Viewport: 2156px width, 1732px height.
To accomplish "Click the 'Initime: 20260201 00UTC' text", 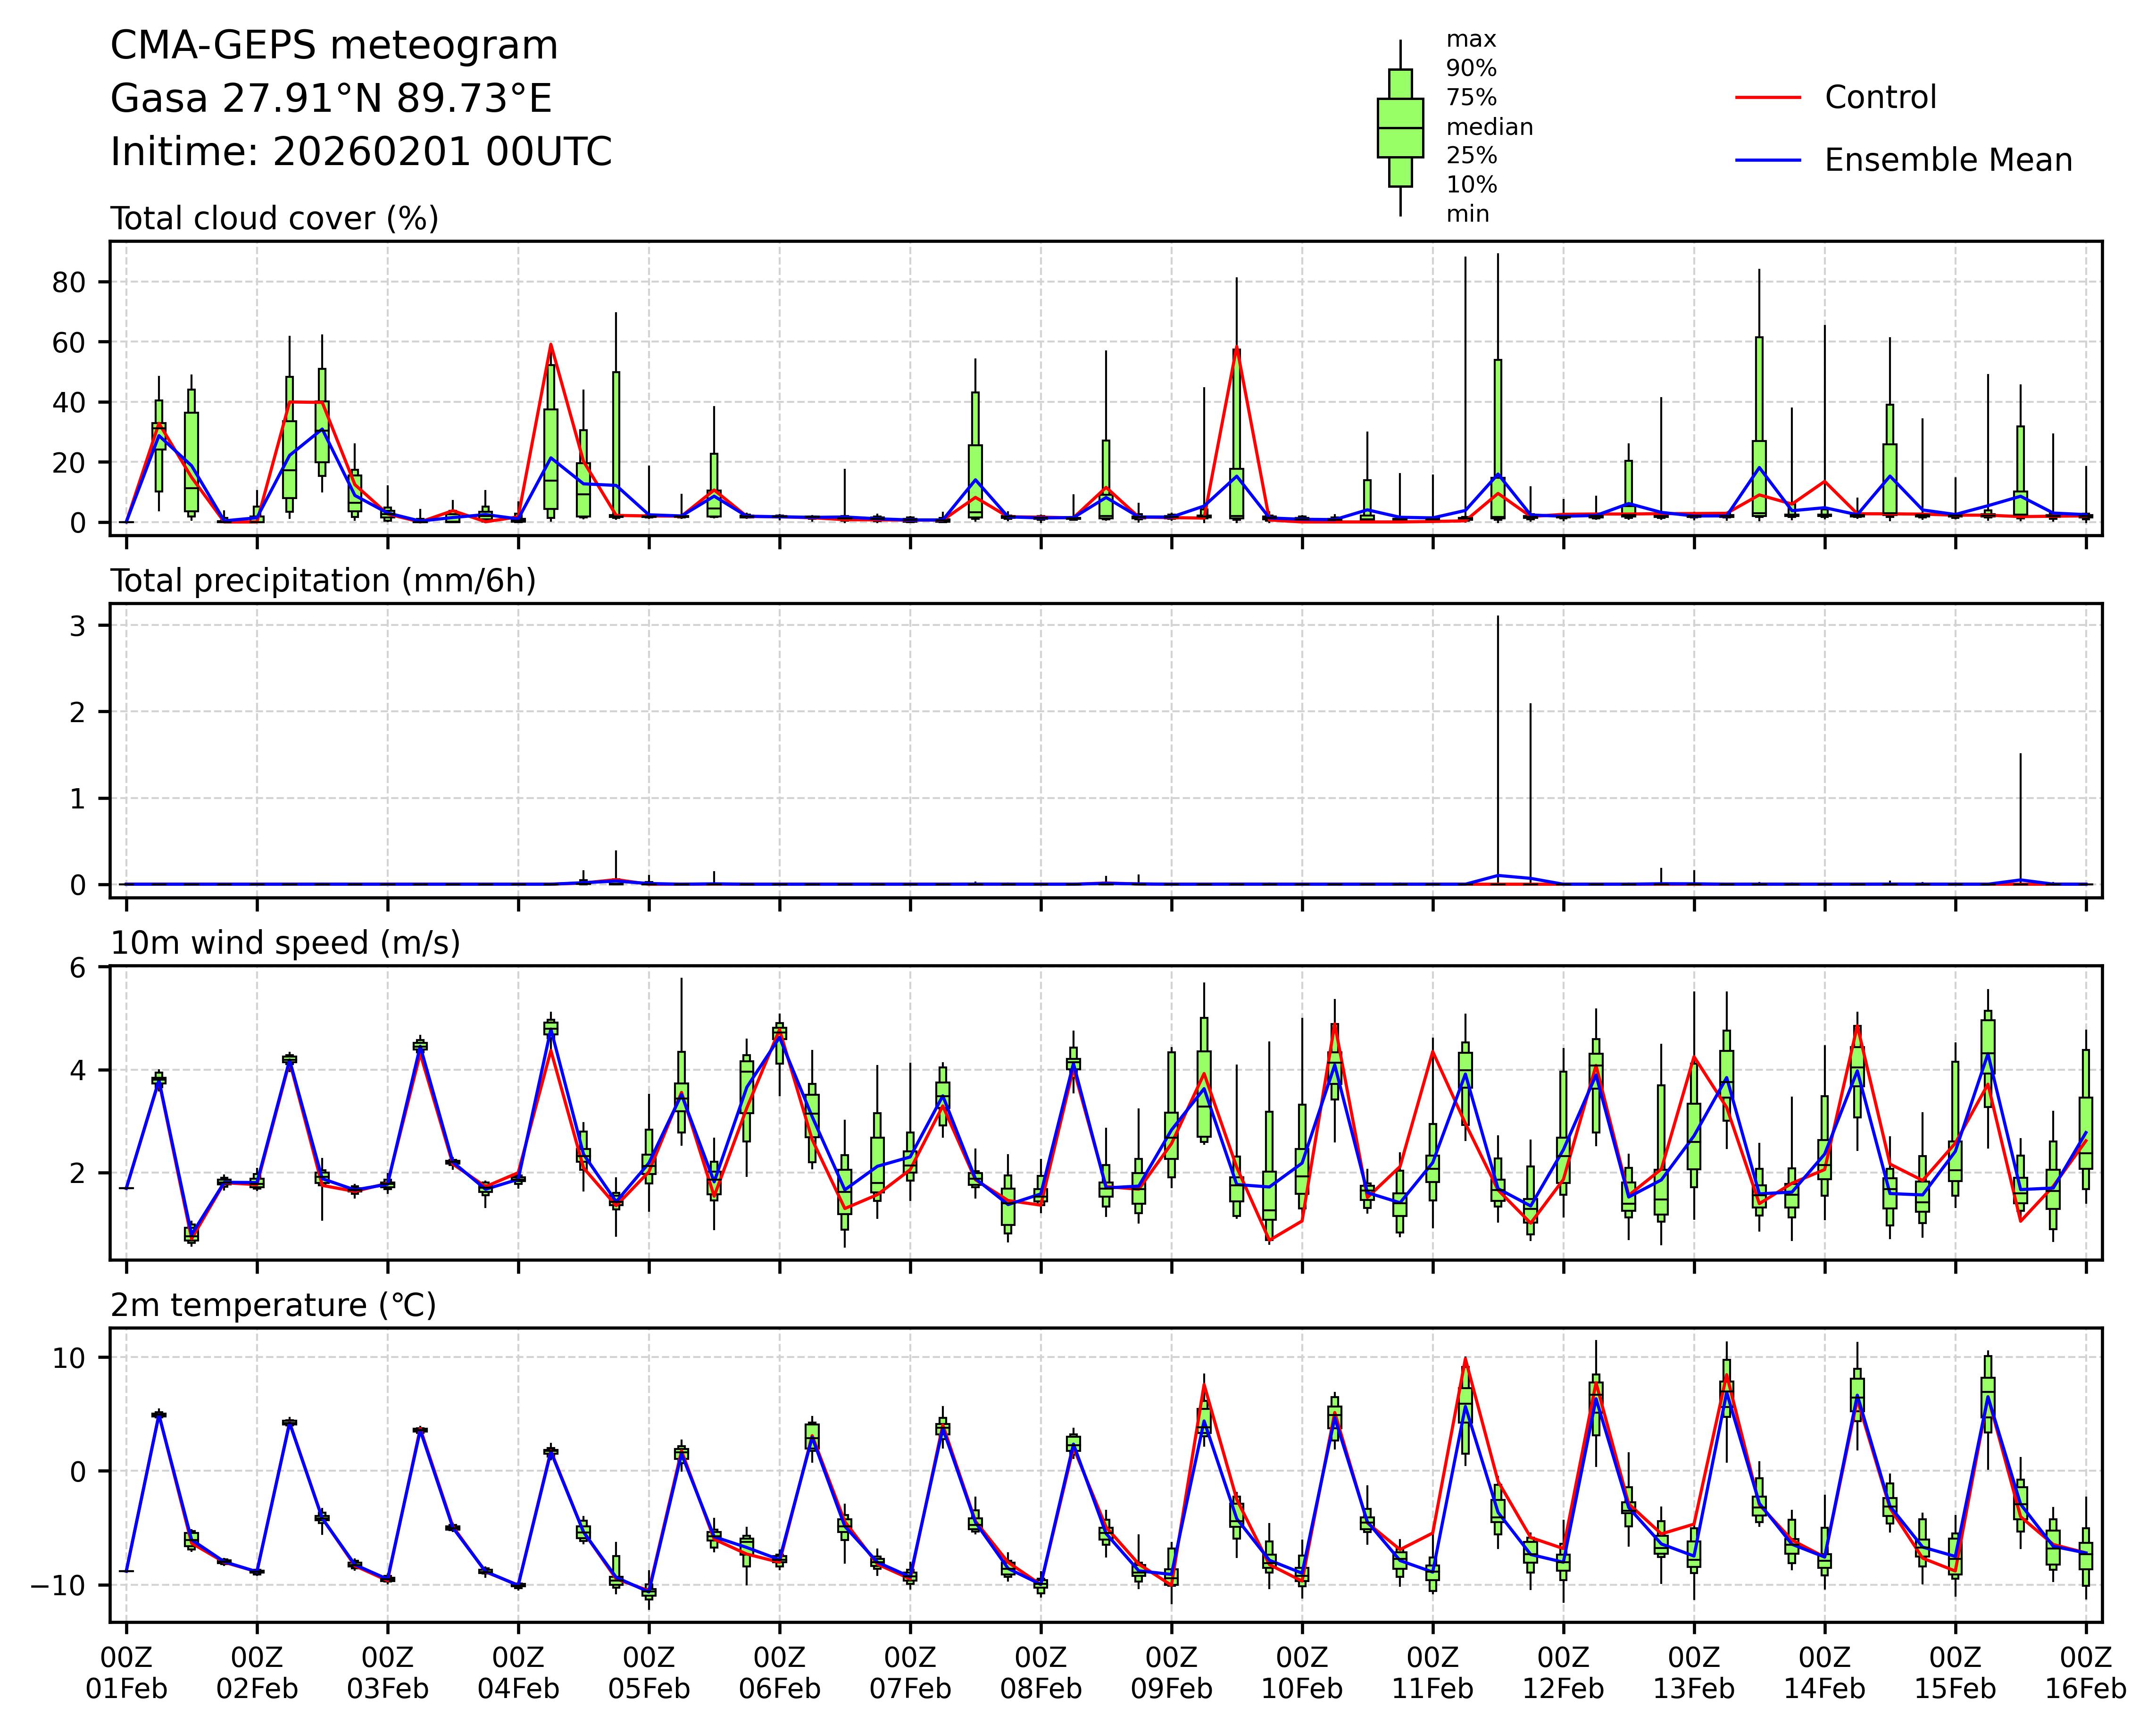I will 361,152.
